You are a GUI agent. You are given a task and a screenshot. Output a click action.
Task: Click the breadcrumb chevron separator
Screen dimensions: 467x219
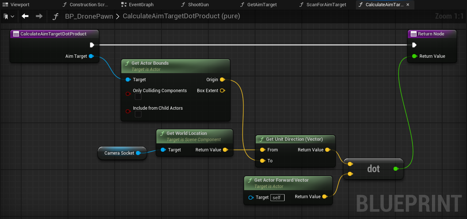[x=118, y=16]
